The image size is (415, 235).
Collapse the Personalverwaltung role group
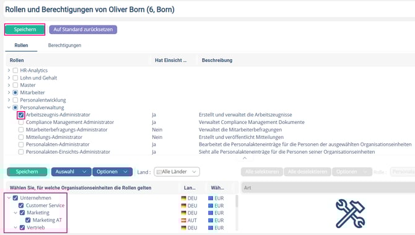(x=9, y=107)
